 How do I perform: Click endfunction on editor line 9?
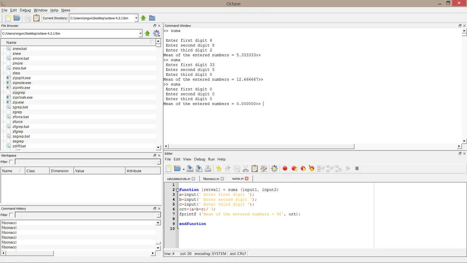pos(193,224)
